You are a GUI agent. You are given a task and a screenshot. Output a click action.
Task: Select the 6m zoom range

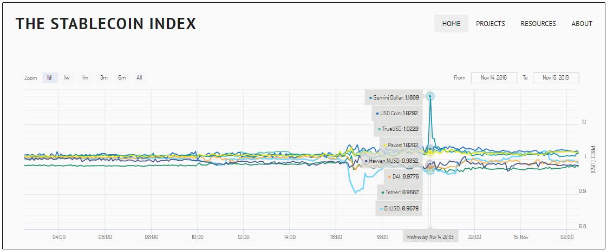click(122, 78)
